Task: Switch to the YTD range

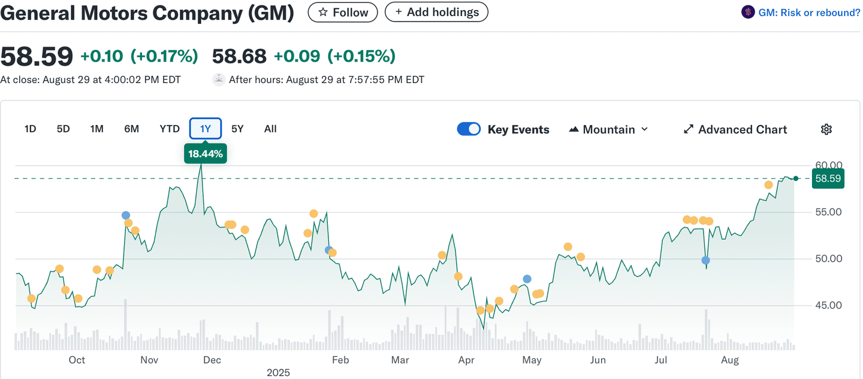Action: 170,129
